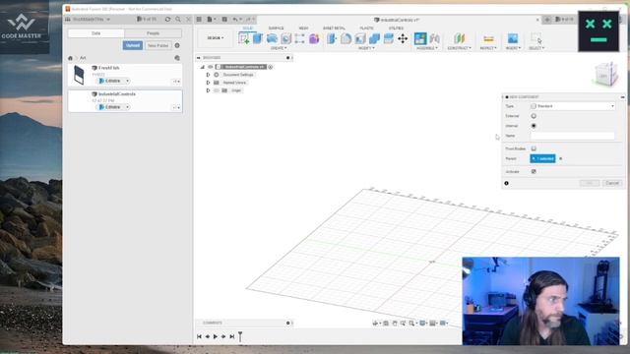Close the data panel with X

pyautogui.click(x=188, y=20)
